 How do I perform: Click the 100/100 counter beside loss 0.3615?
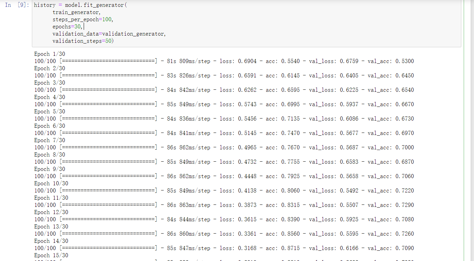45,220
